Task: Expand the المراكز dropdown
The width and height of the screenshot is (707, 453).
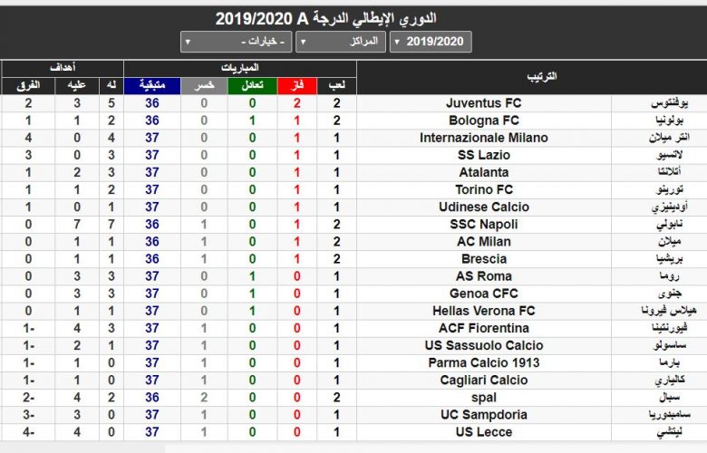Action: click(339, 42)
